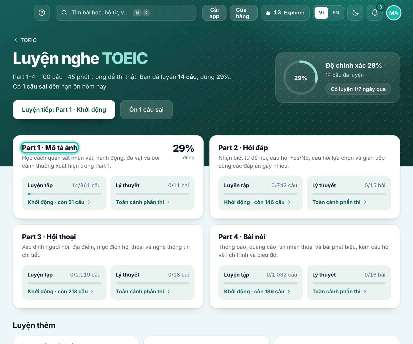Screen dimensions: 413x344
Task: Open Part 4 Lý thuyết 0/16 bài card
Action: [349, 283]
